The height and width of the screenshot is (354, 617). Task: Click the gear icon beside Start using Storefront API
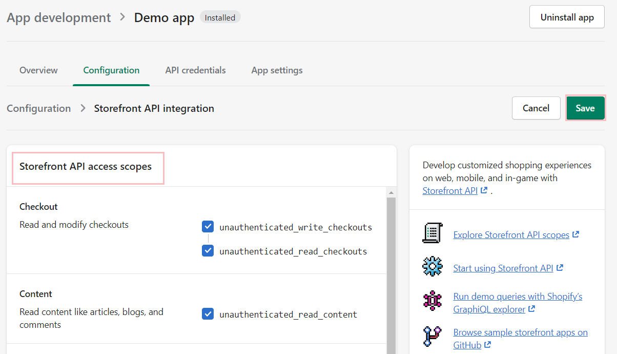[x=433, y=267]
